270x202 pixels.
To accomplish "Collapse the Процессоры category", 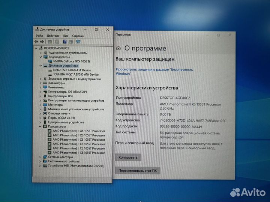I will 41,127.
